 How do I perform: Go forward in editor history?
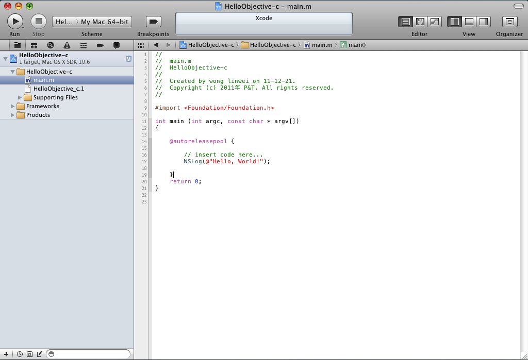[169, 45]
